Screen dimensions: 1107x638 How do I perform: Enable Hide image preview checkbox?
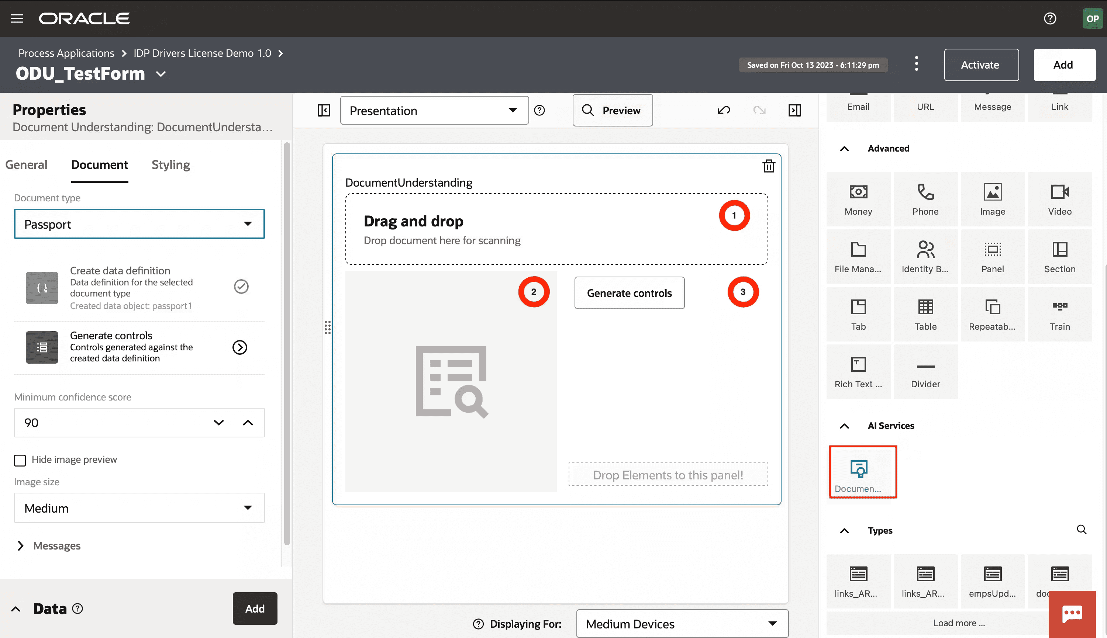[x=20, y=460]
